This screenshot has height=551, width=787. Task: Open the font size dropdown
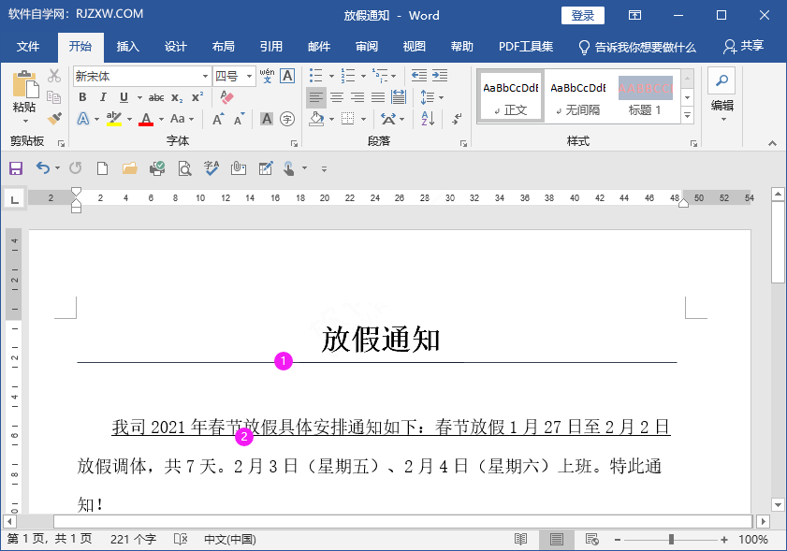tap(249, 75)
